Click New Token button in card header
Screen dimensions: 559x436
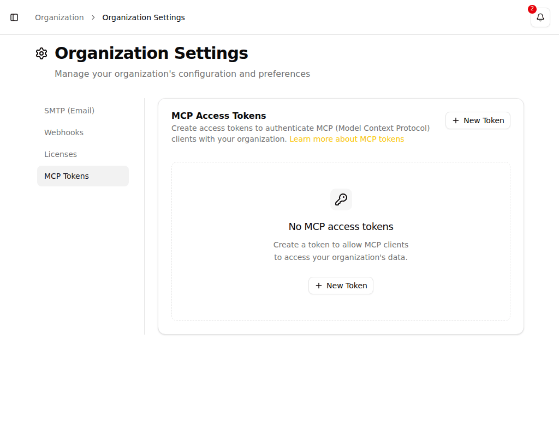pos(478,120)
